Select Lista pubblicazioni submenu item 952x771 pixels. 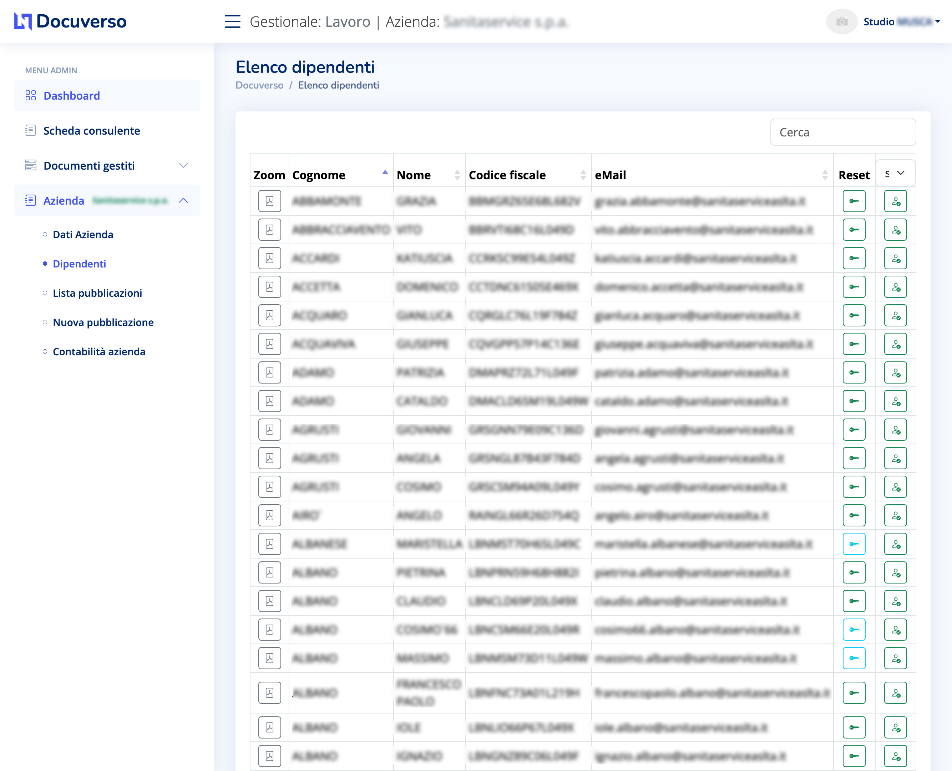pos(97,293)
